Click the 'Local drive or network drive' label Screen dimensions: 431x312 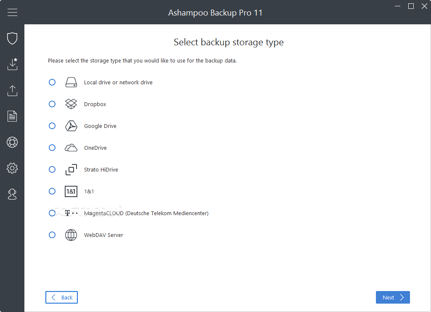click(x=118, y=83)
